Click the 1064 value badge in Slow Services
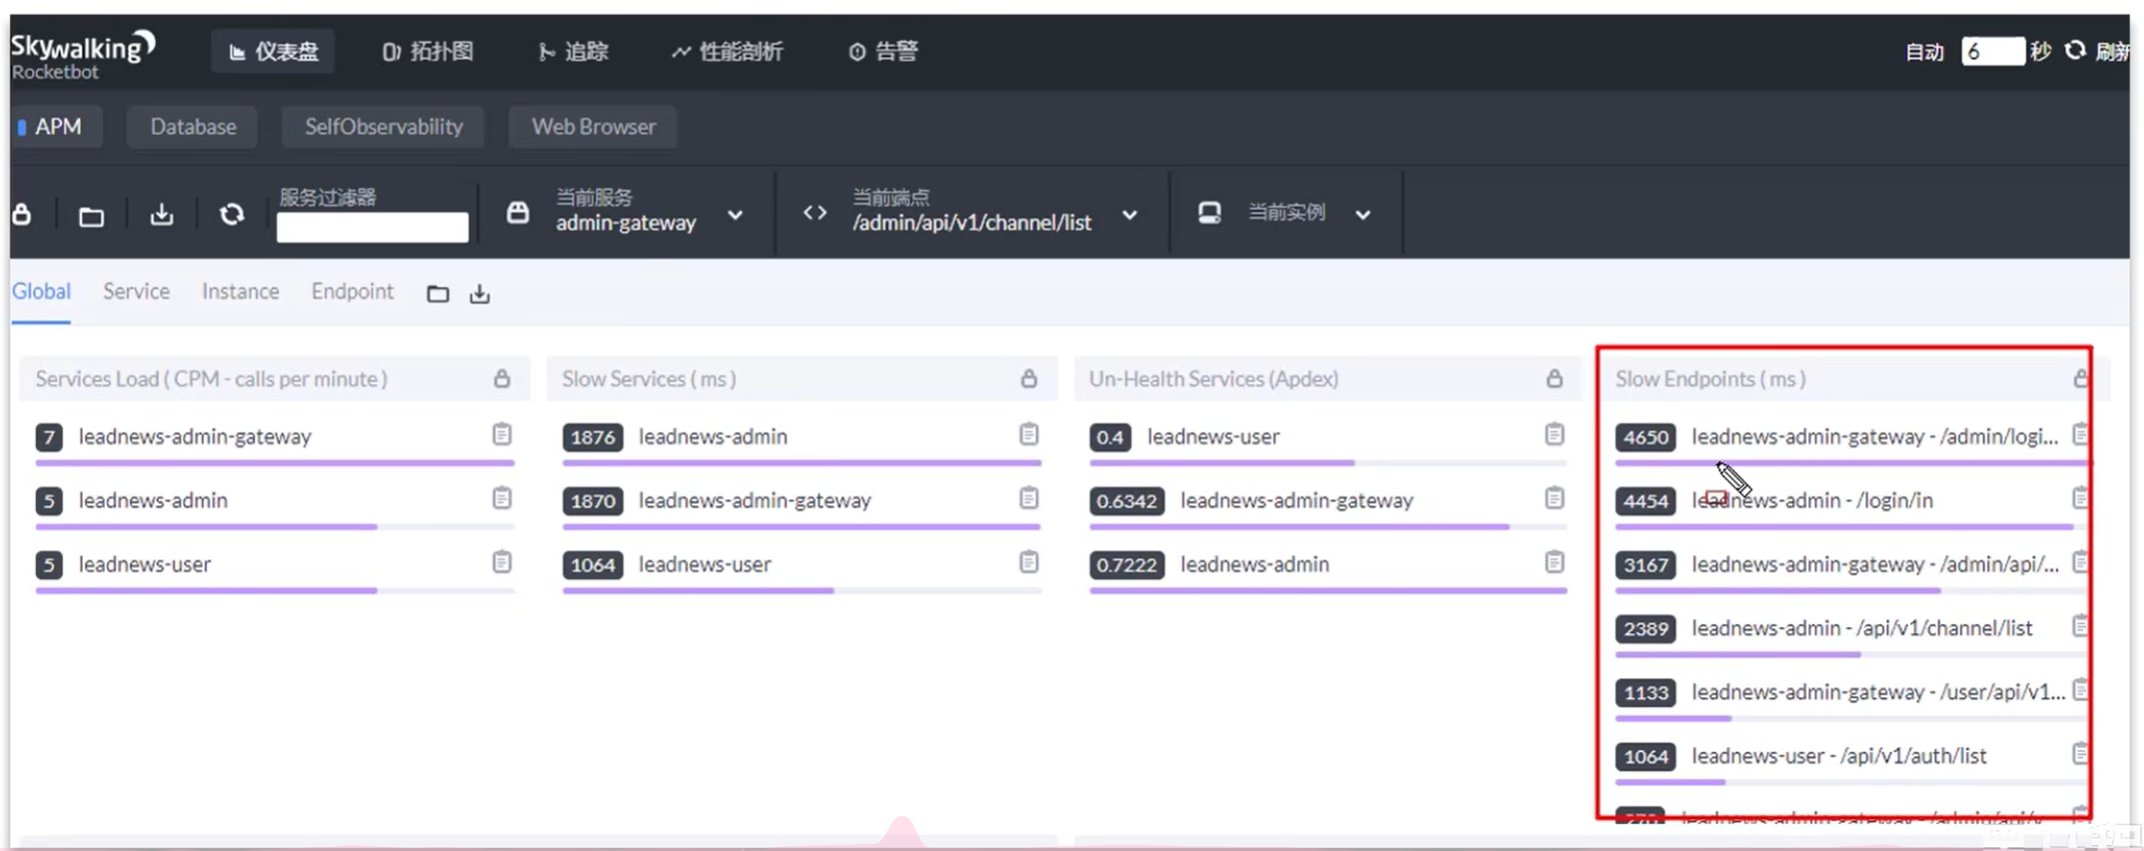The width and height of the screenshot is (2144, 851). (592, 564)
